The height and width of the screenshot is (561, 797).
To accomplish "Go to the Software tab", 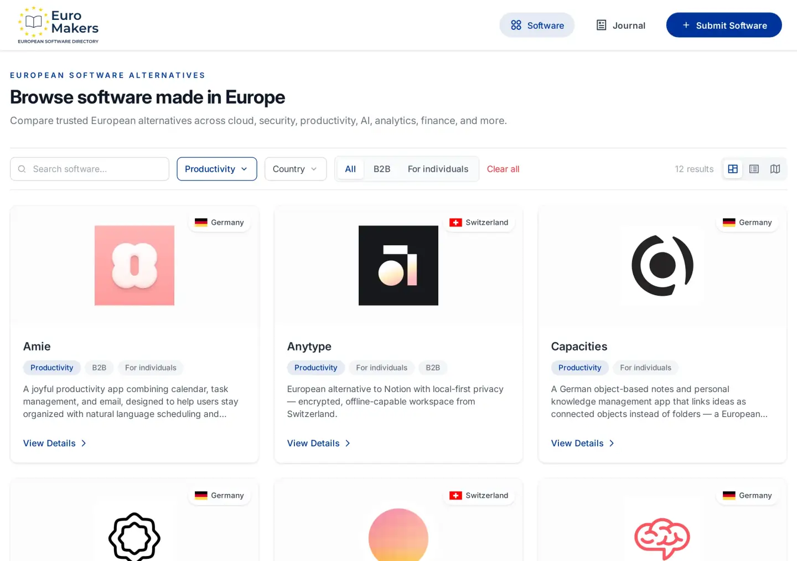I will point(537,25).
